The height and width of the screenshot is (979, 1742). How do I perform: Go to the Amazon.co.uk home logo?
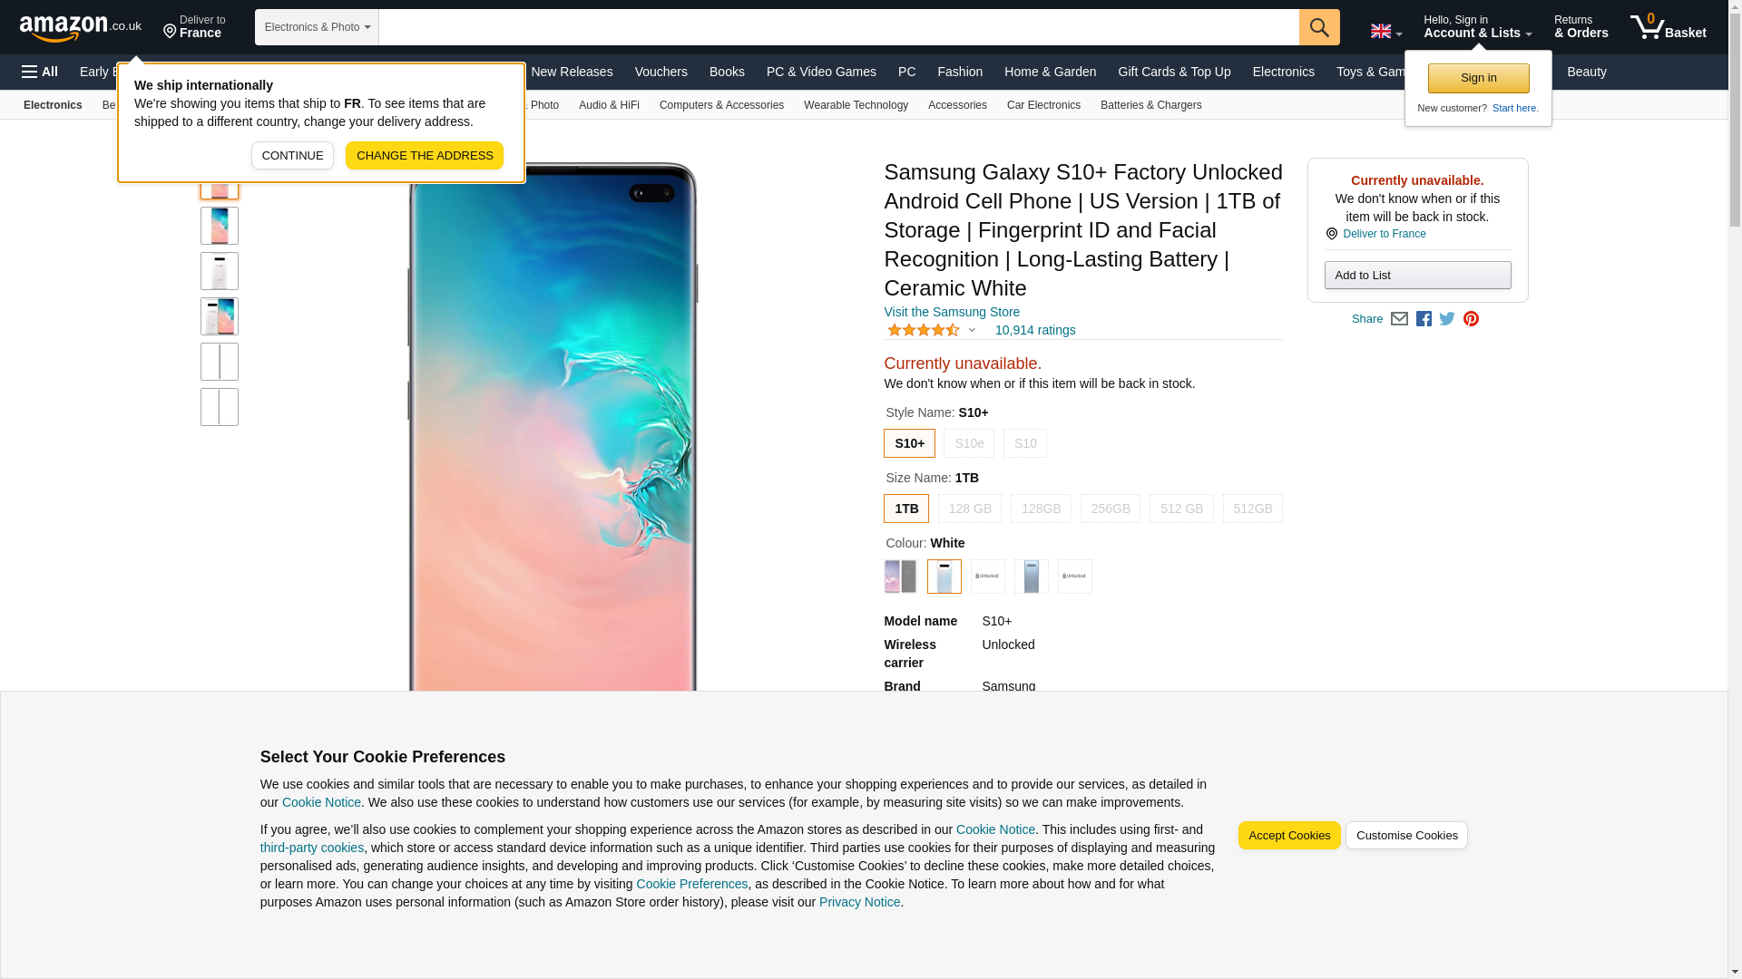coord(81,27)
